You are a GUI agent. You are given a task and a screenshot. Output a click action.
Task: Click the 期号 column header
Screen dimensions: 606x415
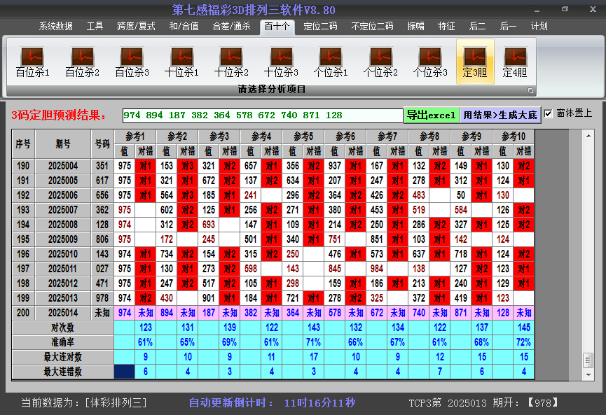63,144
